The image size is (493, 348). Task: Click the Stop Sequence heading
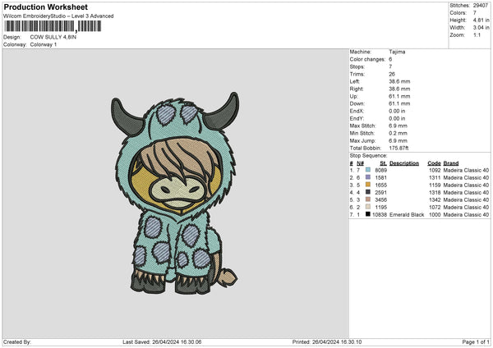coord(368,156)
